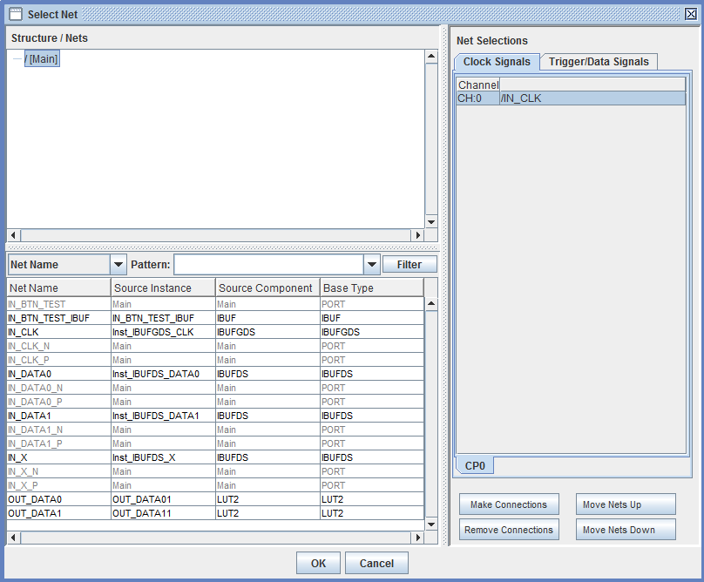Viewport: 704px width, 582px height.
Task: Select the CH:0 channel row
Action: tap(571, 98)
